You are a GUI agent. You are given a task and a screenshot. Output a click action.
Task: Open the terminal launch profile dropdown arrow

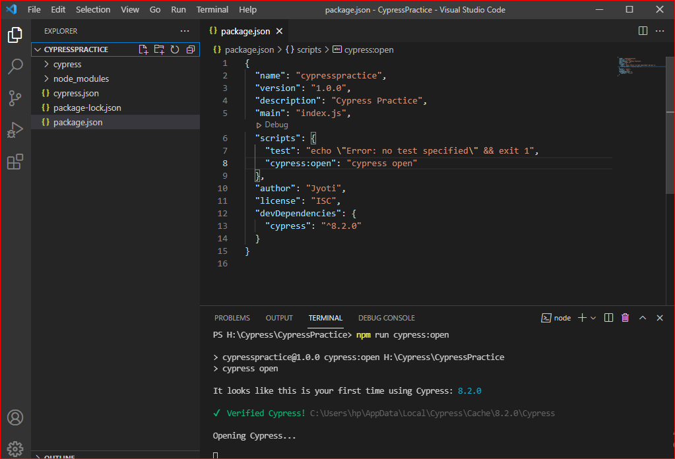coord(593,318)
